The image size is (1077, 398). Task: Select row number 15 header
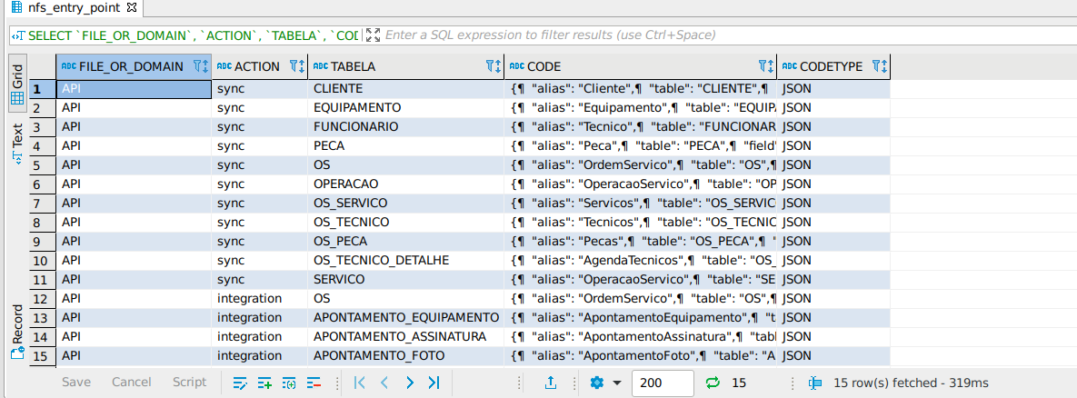coord(42,355)
